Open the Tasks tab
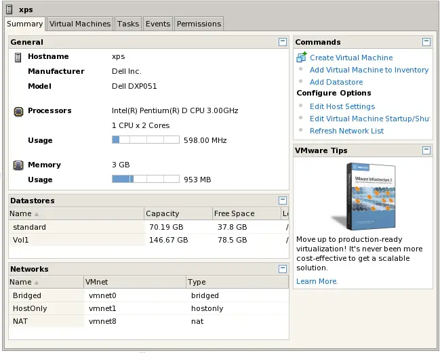The width and height of the screenshot is (440, 353). [x=128, y=24]
